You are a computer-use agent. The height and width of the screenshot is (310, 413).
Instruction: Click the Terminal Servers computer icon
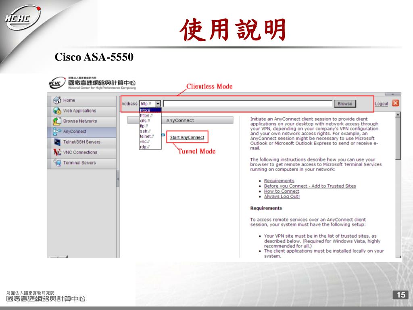[x=57, y=163]
